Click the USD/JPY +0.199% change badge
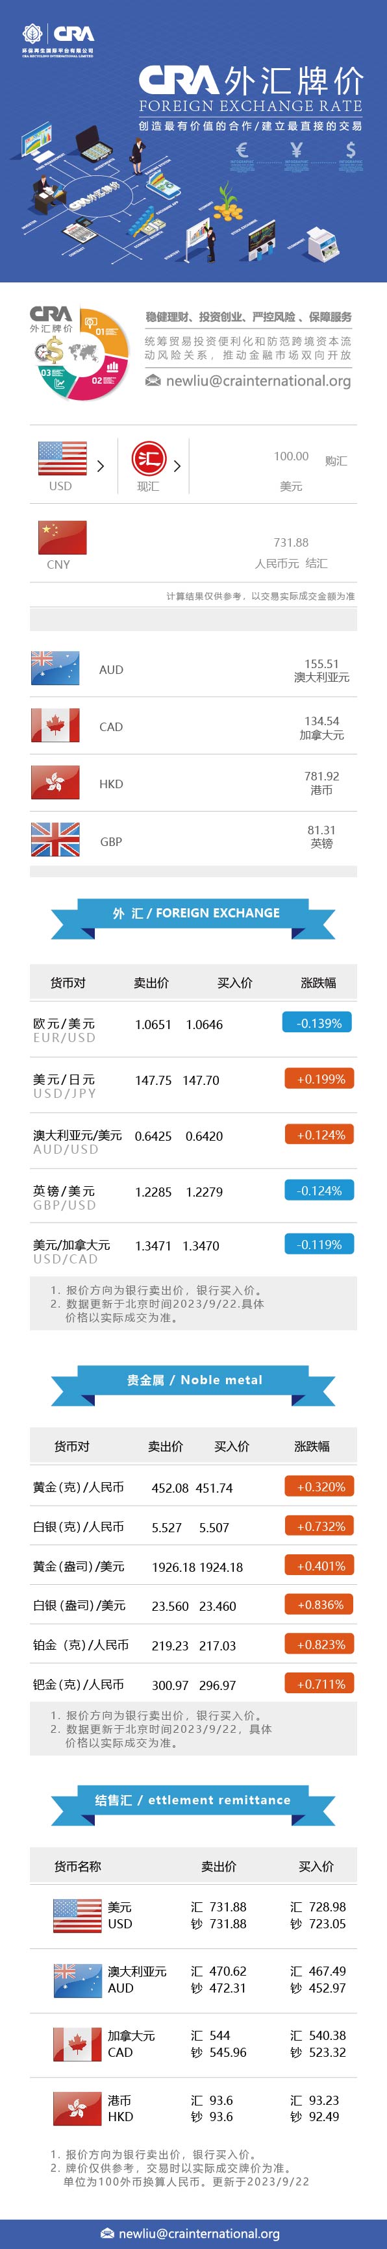Image resolution: width=387 pixels, height=2249 pixels. (x=319, y=1078)
